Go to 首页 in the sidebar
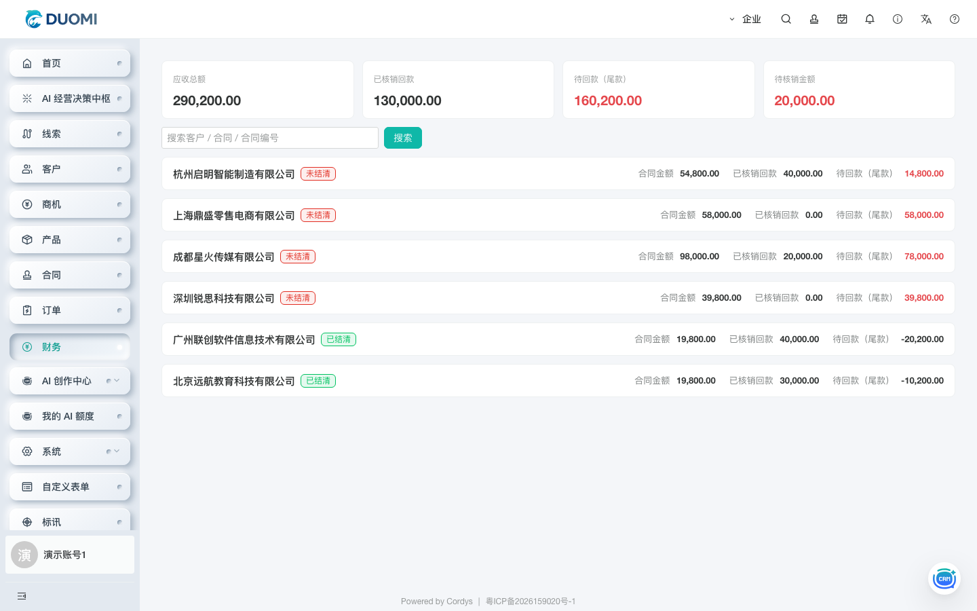977x611 pixels. click(70, 63)
